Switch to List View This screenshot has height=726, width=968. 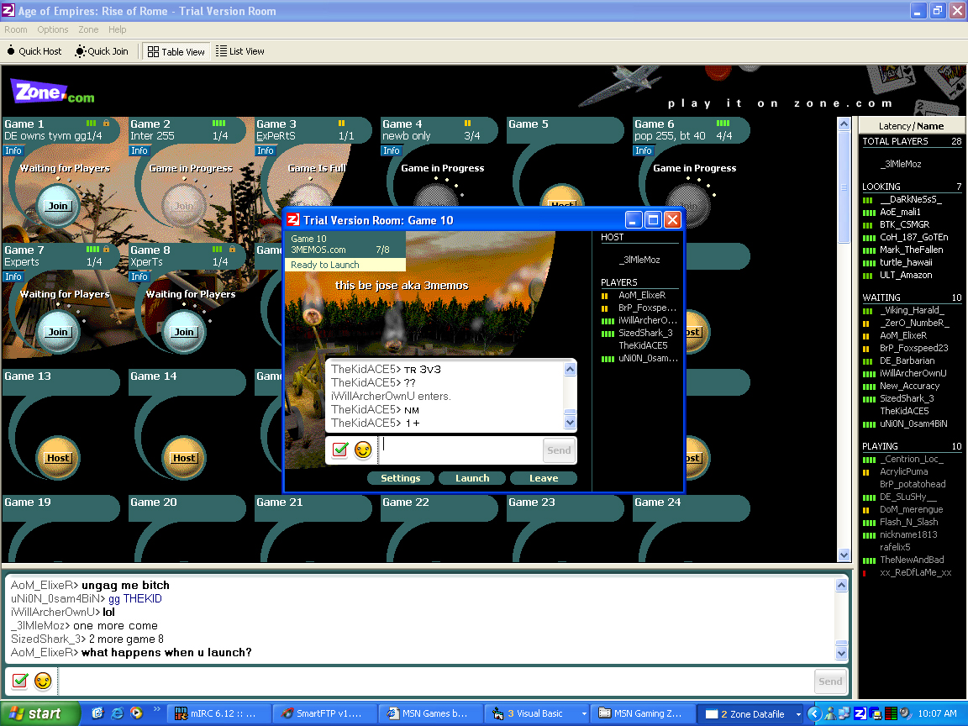point(240,51)
